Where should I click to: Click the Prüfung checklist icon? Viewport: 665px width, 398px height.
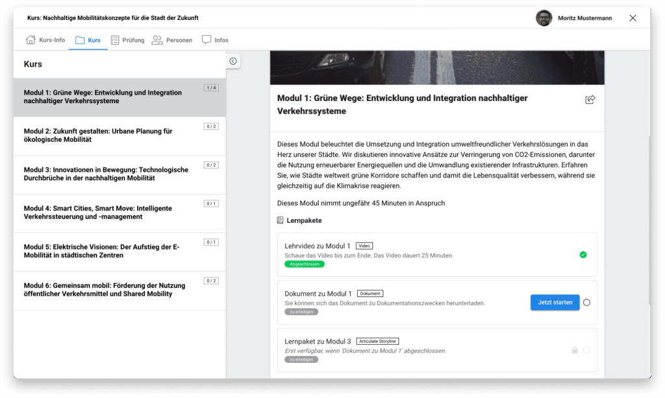tap(115, 40)
